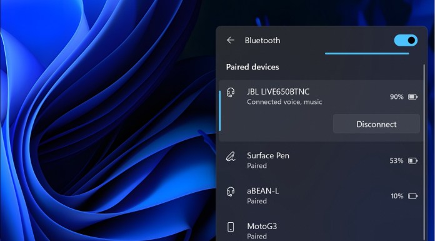The image size is (435, 241).
Task: Click the 10% battery level text
Action: point(397,196)
